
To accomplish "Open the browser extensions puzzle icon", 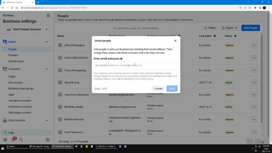I will [x=255, y=8].
